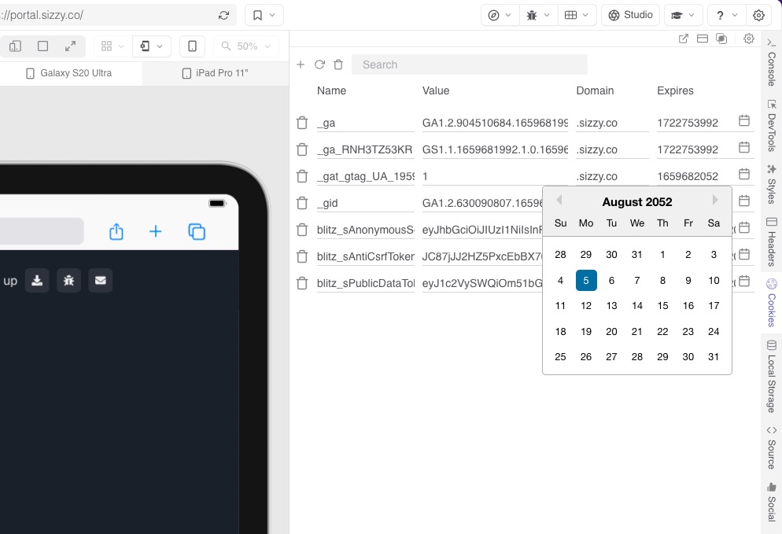Click the add cookie plus icon
Screen dimensions: 782x534
tap(301, 64)
